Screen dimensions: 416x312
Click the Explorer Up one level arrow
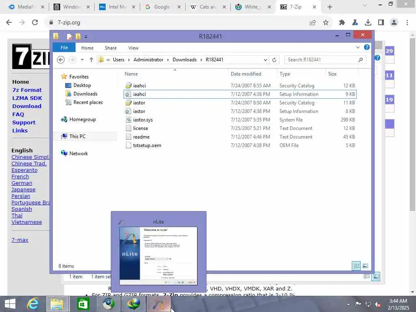(x=91, y=60)
